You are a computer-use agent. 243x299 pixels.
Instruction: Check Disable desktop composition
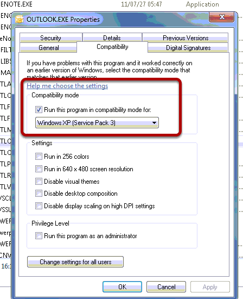(x=39, y=194)
